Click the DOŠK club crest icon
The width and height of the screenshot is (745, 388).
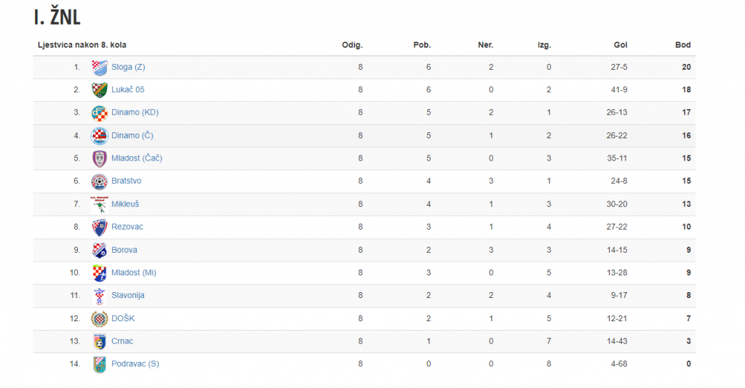pyautogui.click(x=99, y=319)
